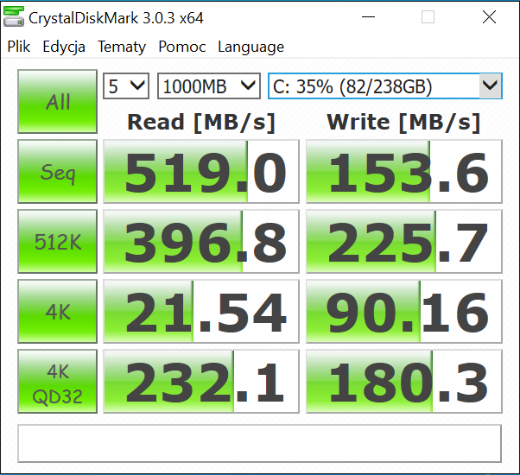Open the Language menu
Image resolution: width=520 pixels, height=475 pixels.
[x=251, y=47]
